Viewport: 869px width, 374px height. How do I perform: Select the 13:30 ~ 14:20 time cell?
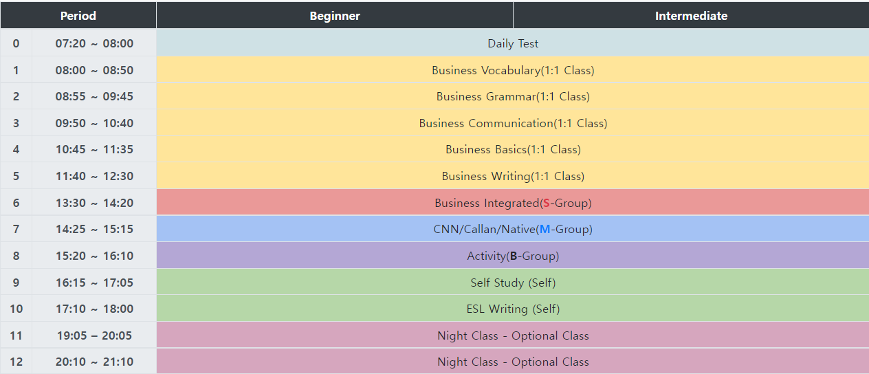[x=94, y=203]
